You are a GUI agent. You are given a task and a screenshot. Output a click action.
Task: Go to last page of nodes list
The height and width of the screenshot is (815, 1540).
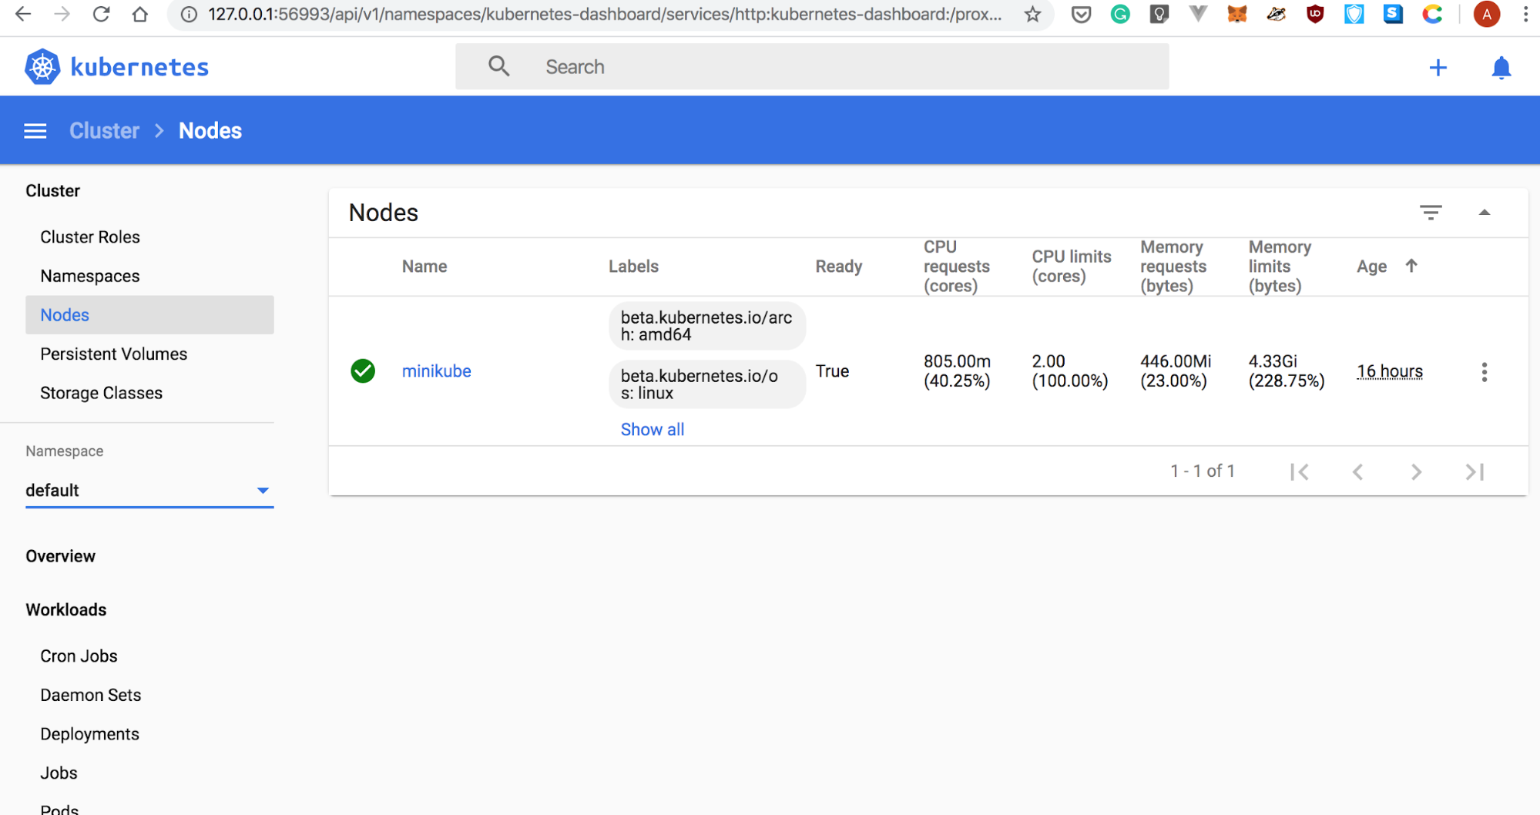point(1475,471)
